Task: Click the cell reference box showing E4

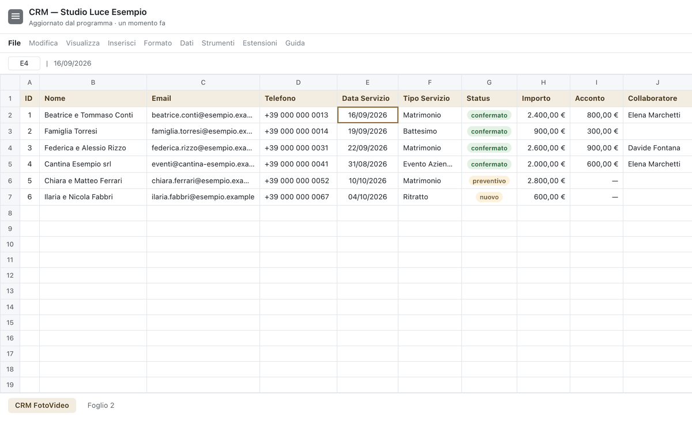Action: point(24,63)
